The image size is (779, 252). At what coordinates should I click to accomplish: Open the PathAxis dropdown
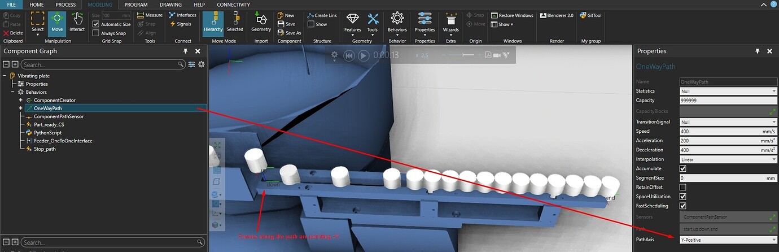click(728, 240)
